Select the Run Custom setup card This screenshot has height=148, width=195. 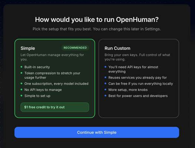pos(139,78)
